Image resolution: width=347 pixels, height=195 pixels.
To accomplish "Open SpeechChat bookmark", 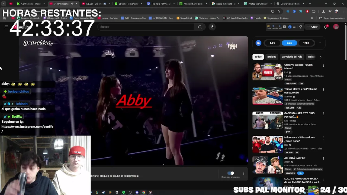I will pyautogui.click(x=184, y=18).
